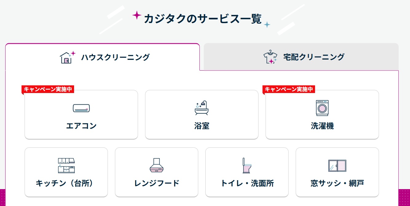
Task: Open the エアコン service label
Action: (x=81, y=126)
